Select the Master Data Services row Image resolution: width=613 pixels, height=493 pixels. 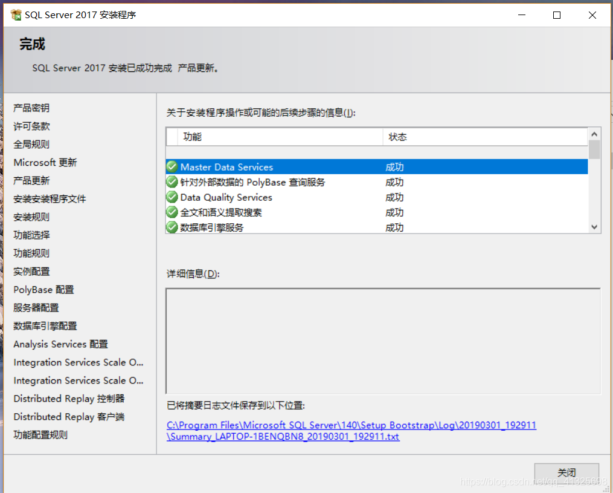tap(377, 167)
